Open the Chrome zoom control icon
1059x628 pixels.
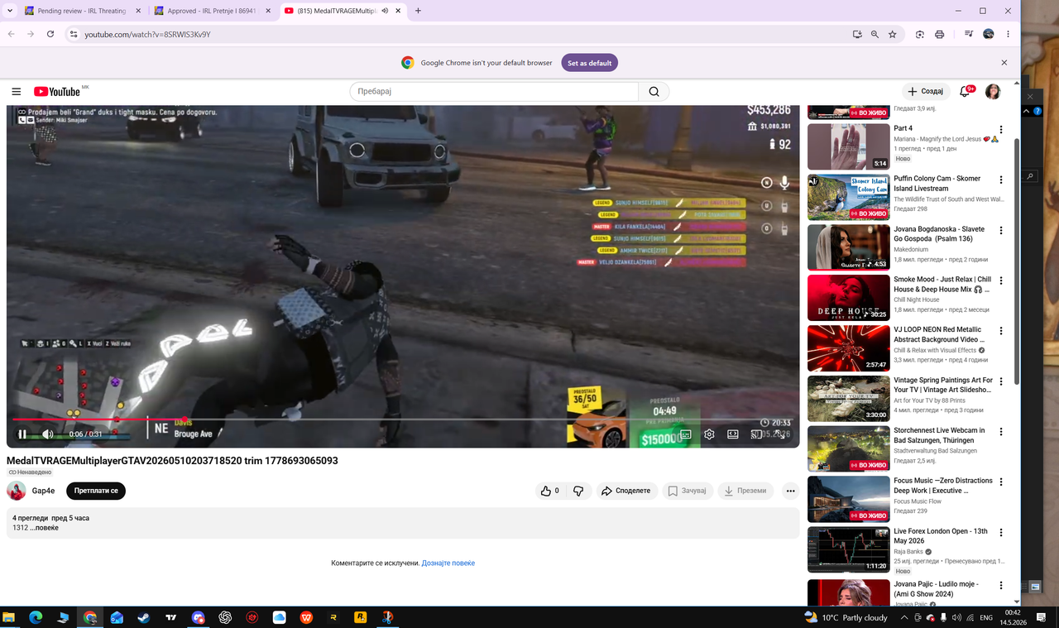coord(875,34)
